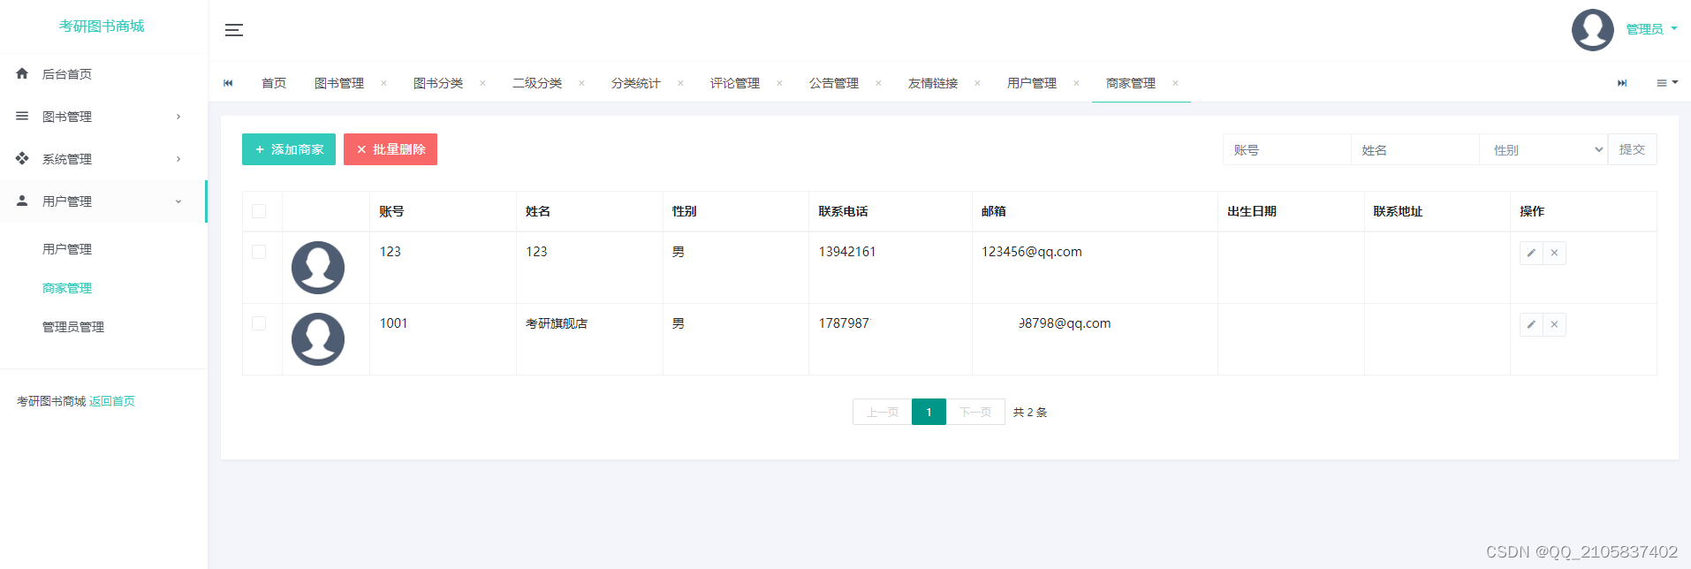Click avatar of merchant 123
This screenshot has height=569, width=1691.
318,268
